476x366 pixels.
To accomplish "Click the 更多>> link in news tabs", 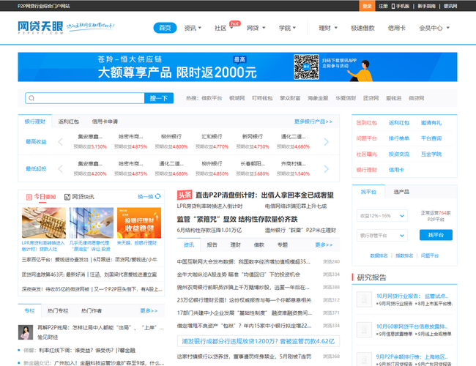I will 324,245.
